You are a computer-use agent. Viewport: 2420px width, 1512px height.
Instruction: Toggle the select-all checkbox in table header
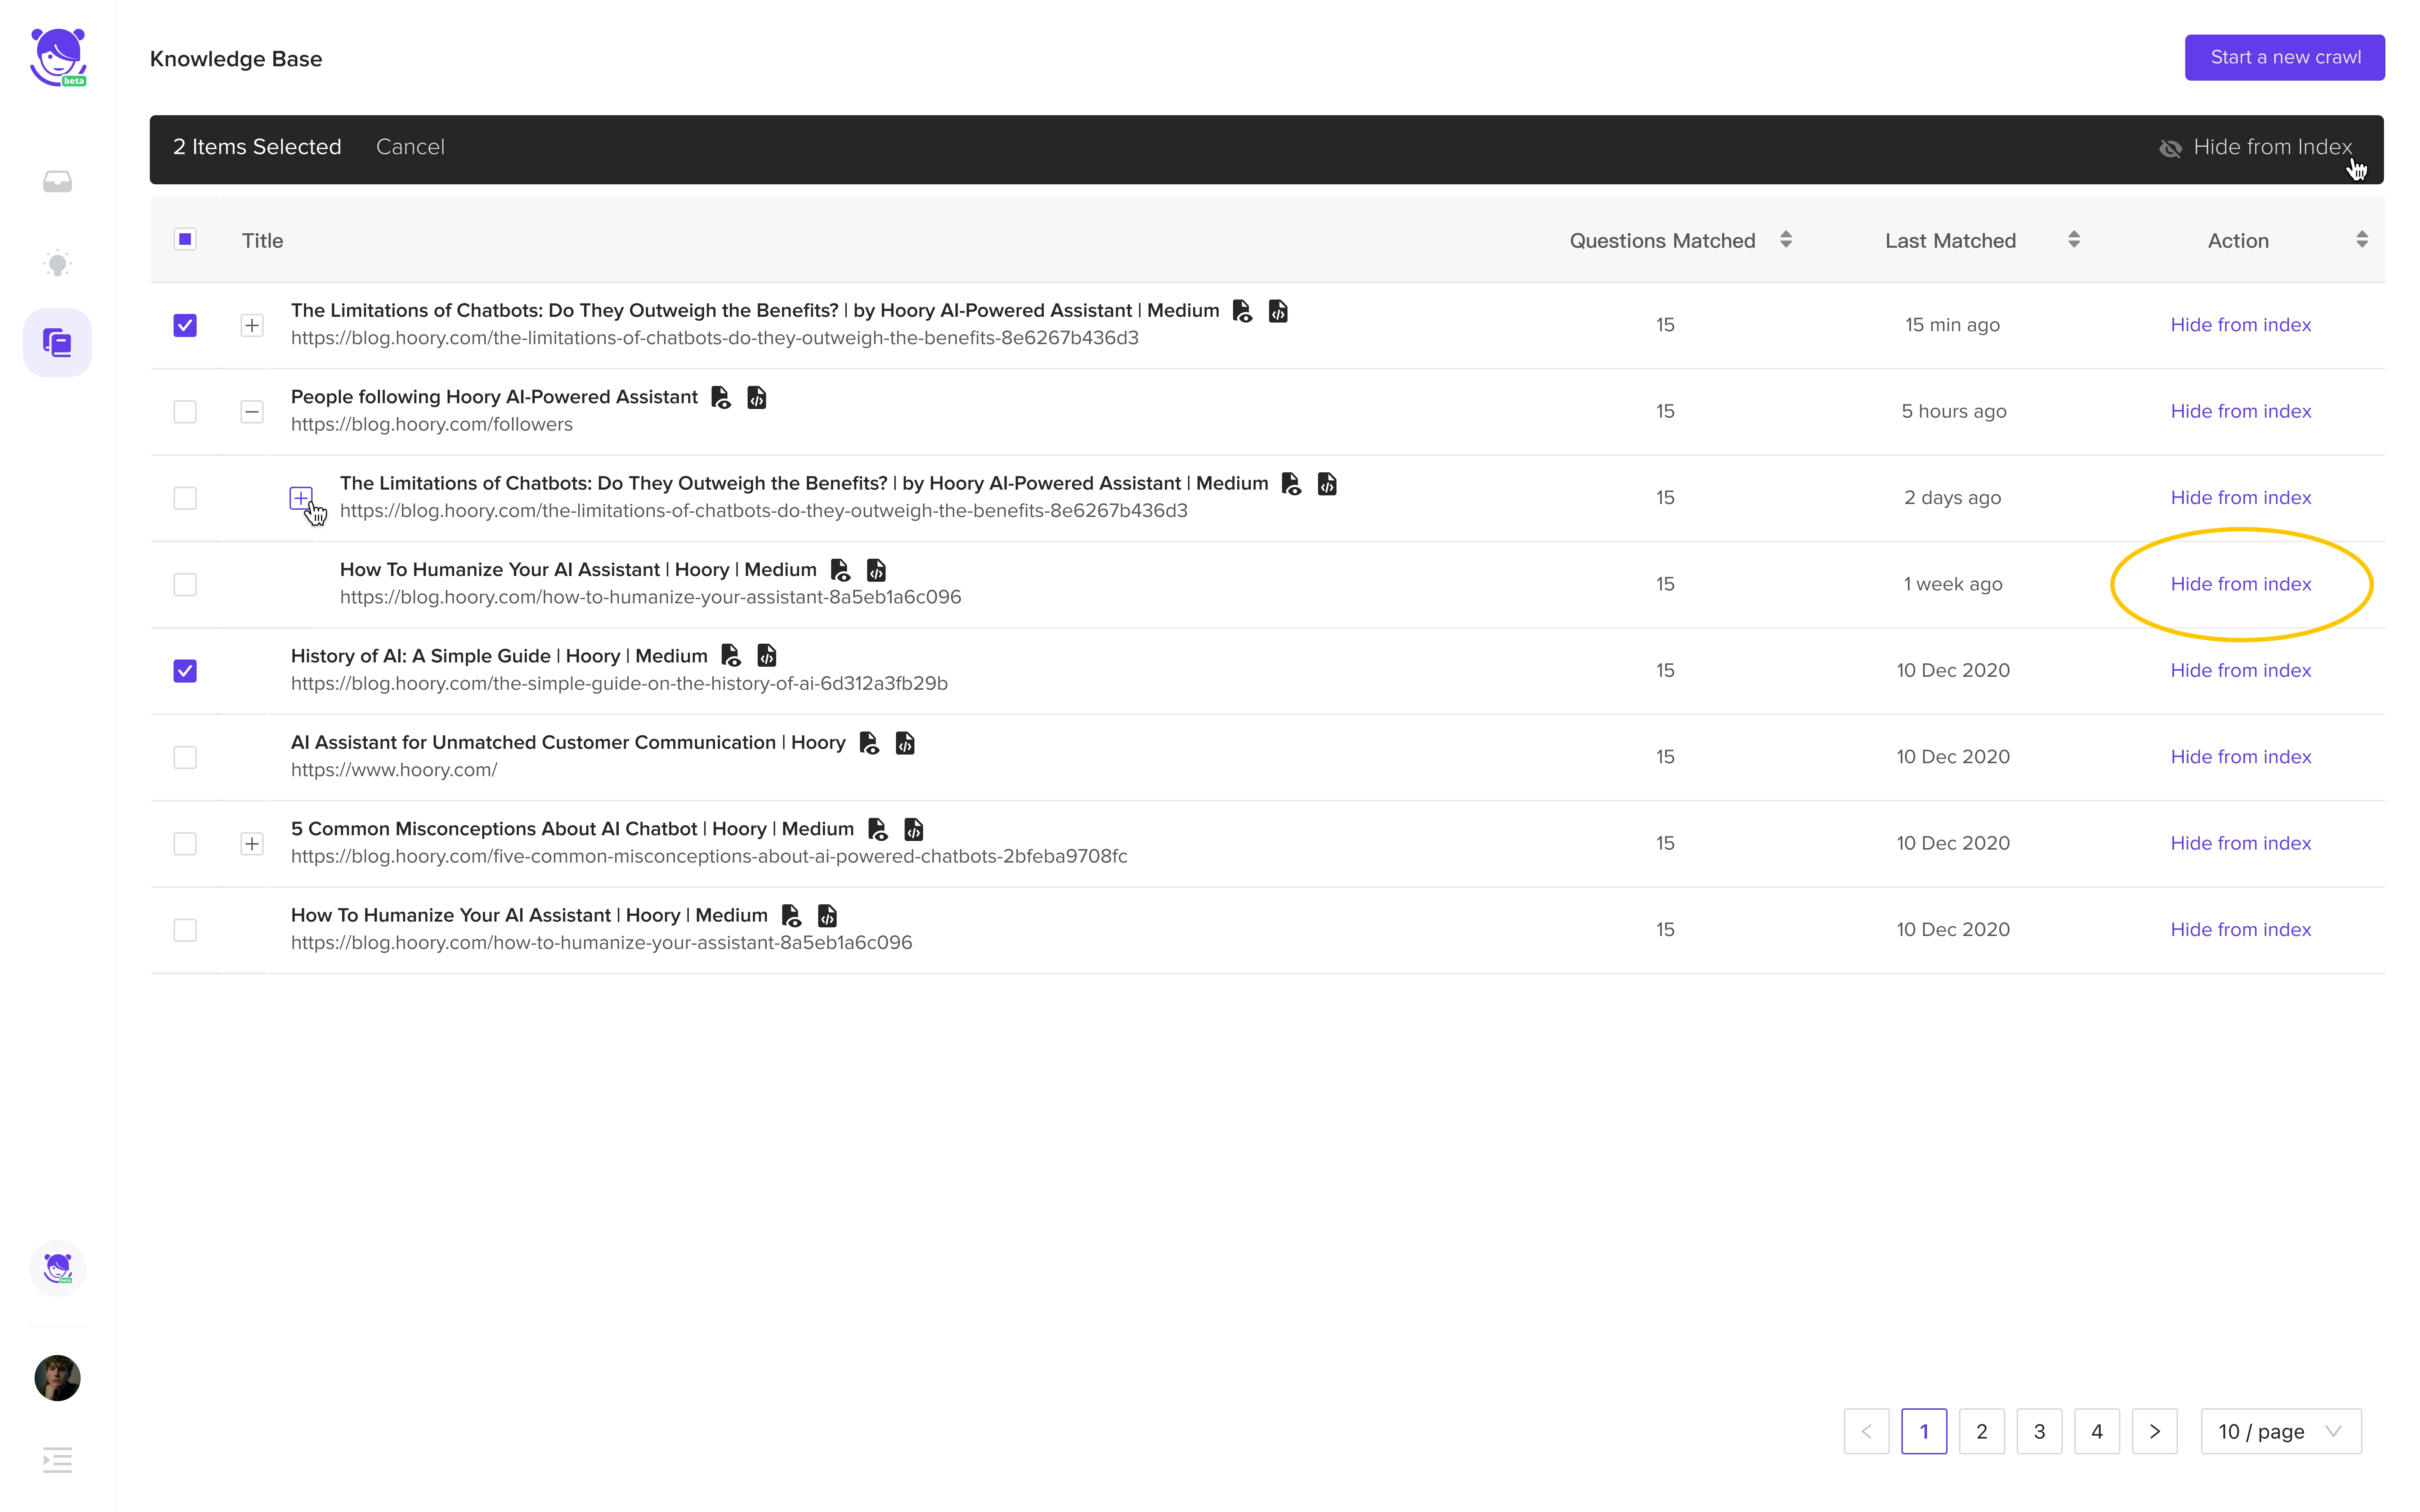click(x=185, y=239)
